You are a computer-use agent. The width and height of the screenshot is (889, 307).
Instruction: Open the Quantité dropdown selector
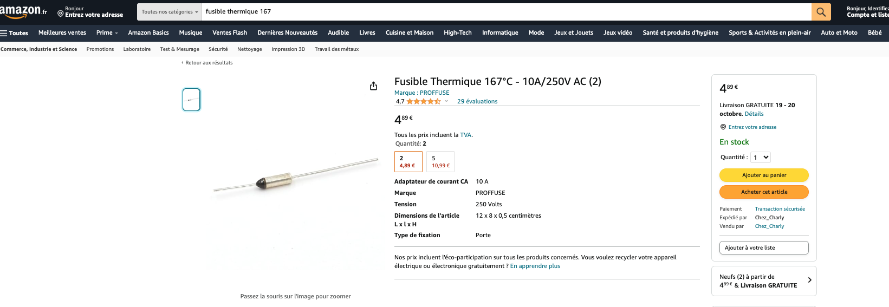(761, 158)
